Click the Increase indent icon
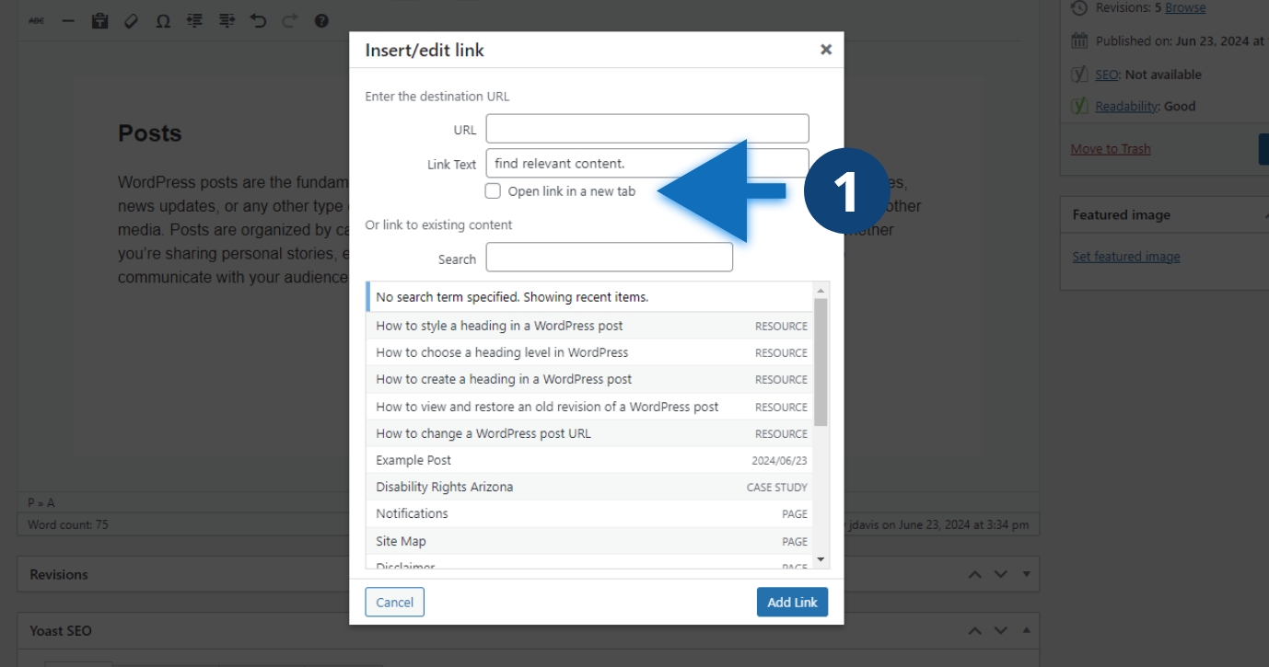The image size is (1269, 667). coord(227,20)
